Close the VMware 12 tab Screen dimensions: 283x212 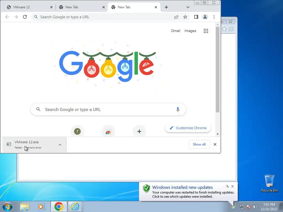51,7
